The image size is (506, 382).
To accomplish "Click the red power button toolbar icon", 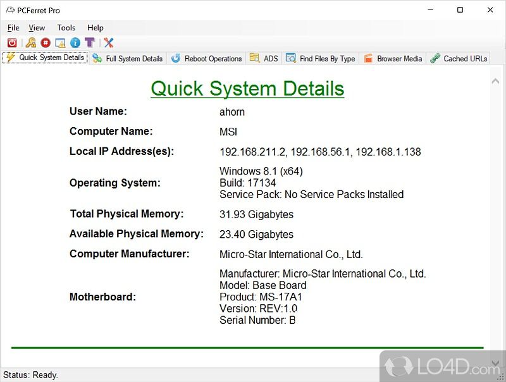I will click(x=12, y=42).
